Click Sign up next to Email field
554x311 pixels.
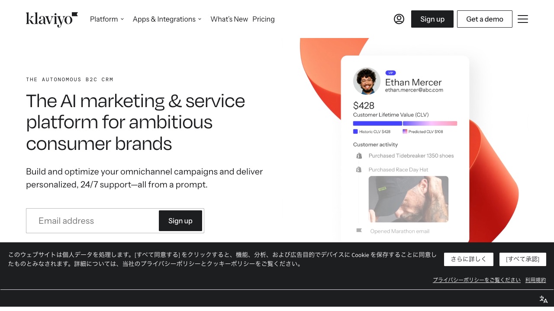[x=180, y=221]
